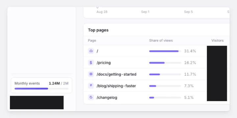Click the Sep 1 chart axis label
The height and width of the screenshot is (118, 237).
(145, 12)
